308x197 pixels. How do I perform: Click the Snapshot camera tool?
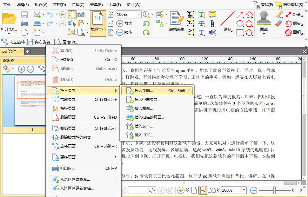[x=81, y=15]
